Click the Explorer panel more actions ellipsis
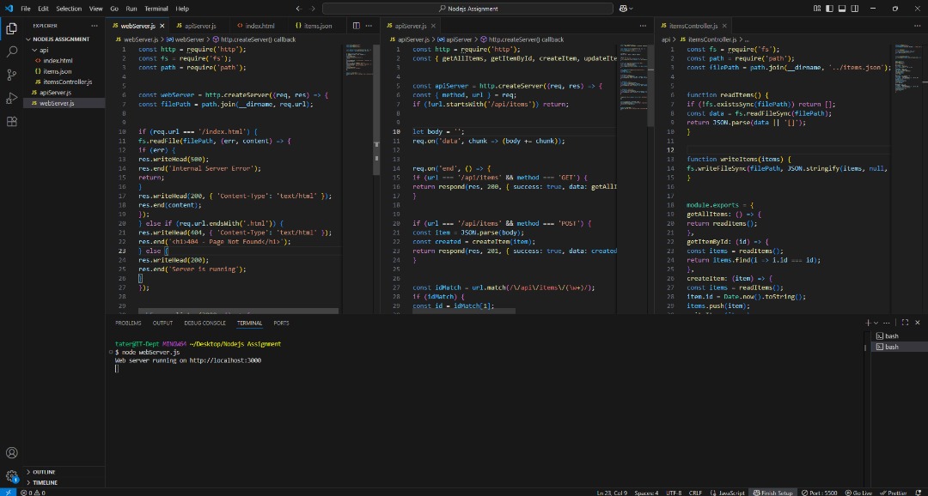The height and width of the screenshot is (496, 928). click(x=95, y=26)
